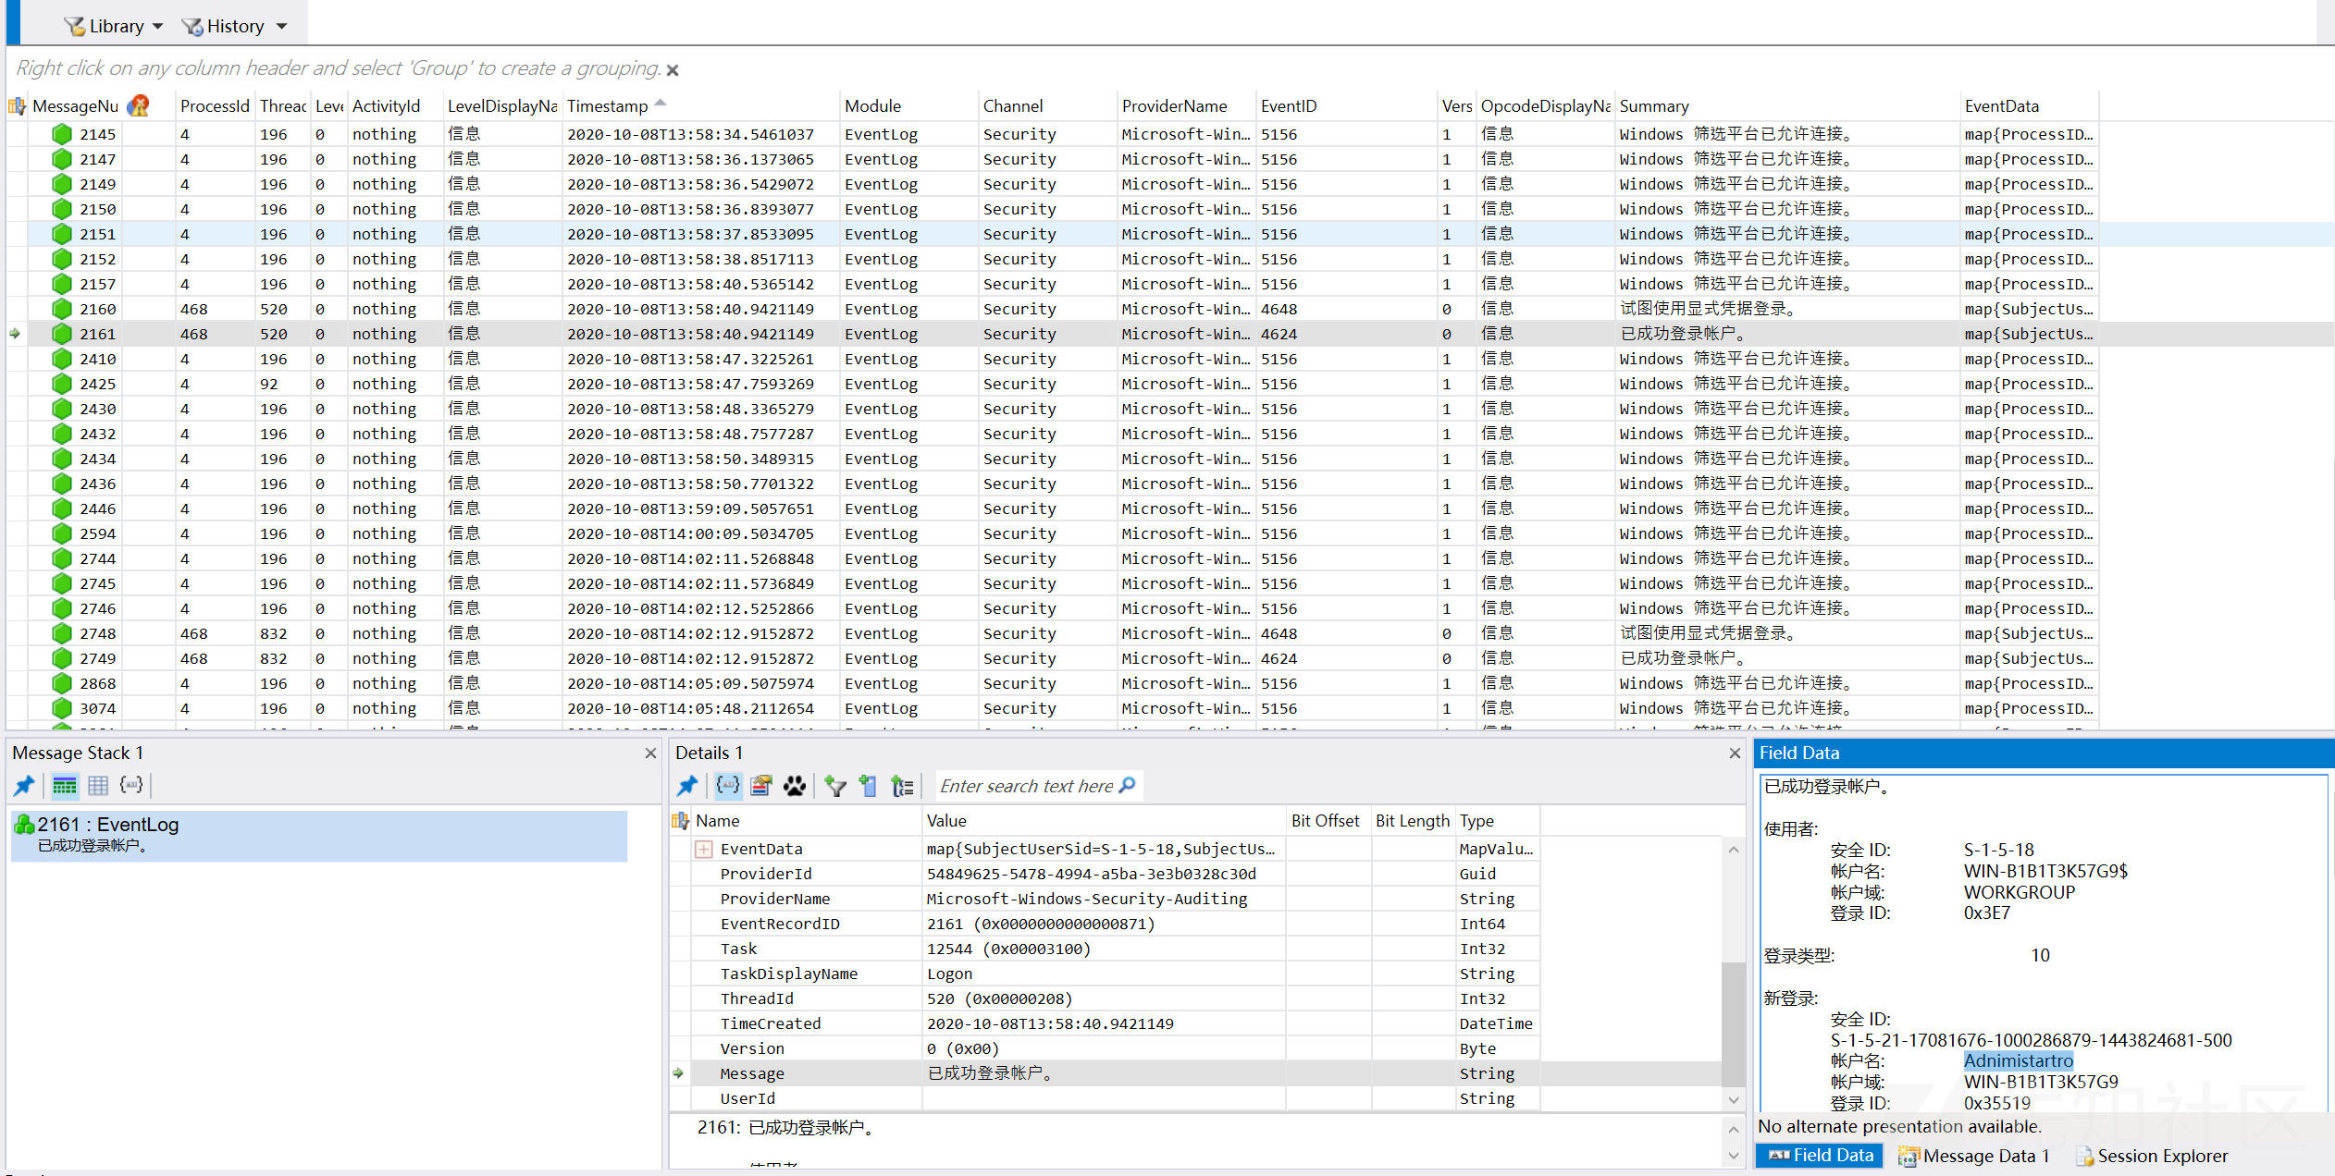Dismiss the grouping hint with the X
The height and width of the screenshot is (1176, 2335).
click(673, 70)
